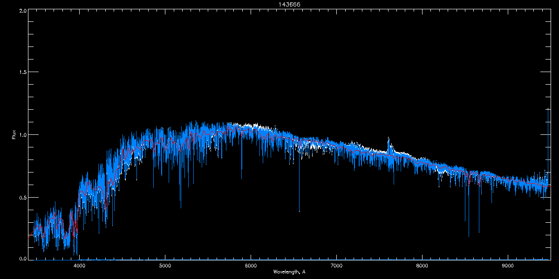Click the plot title 143666

(289, 4)
